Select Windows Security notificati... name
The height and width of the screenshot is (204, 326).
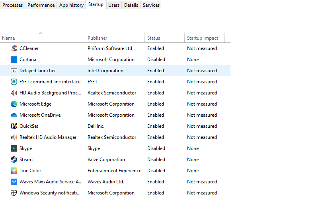click(50, 193)
